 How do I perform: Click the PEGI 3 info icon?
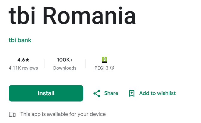point(112,68)
